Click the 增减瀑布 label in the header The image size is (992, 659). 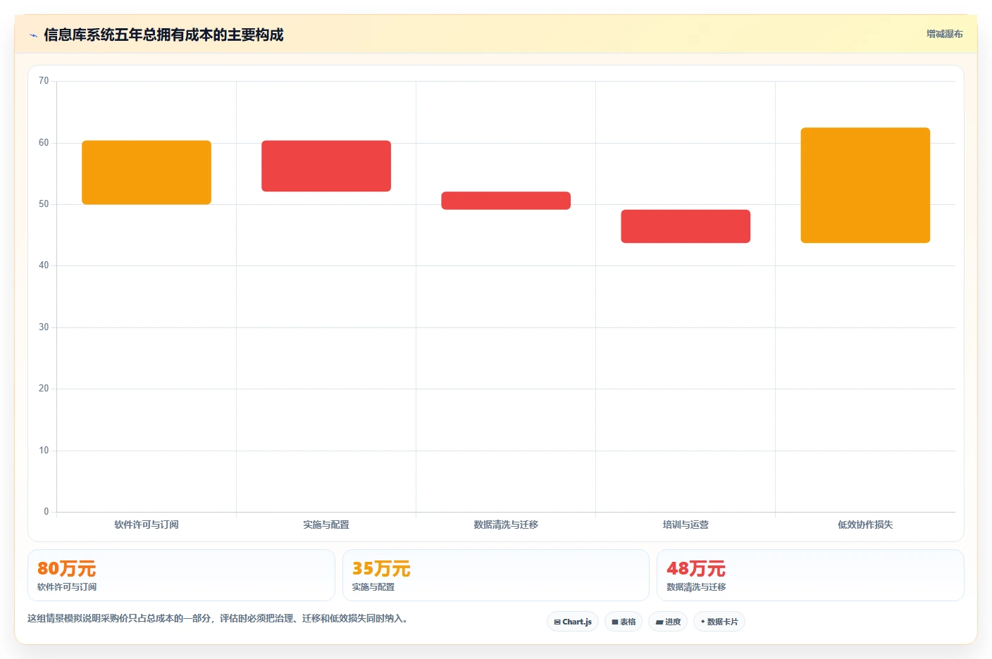coord(944,34)
